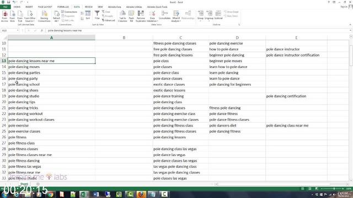Select row 20 header
The height and width of the screenshot is (198, 353).
coord(4,102)
